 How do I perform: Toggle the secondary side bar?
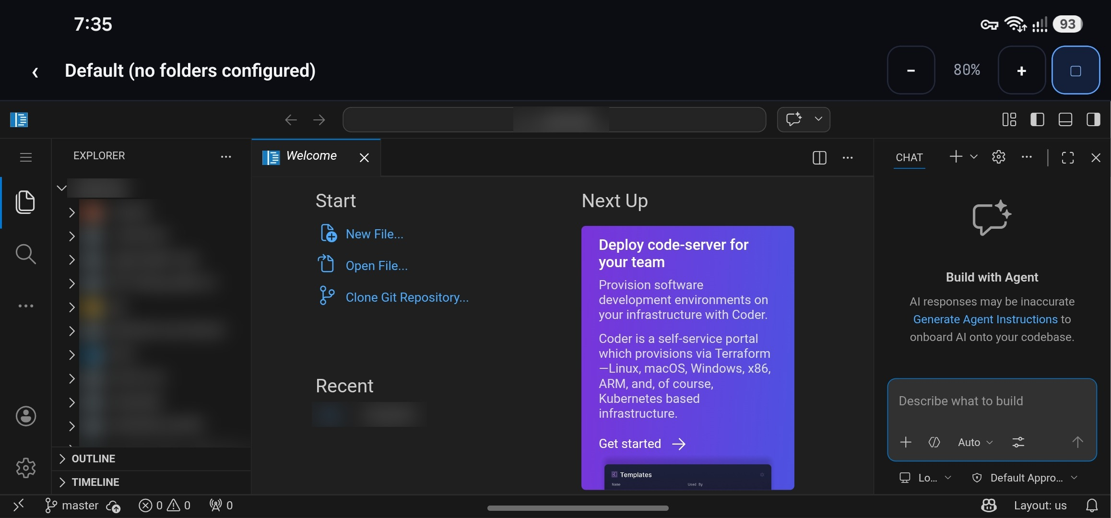[1093, 119]
